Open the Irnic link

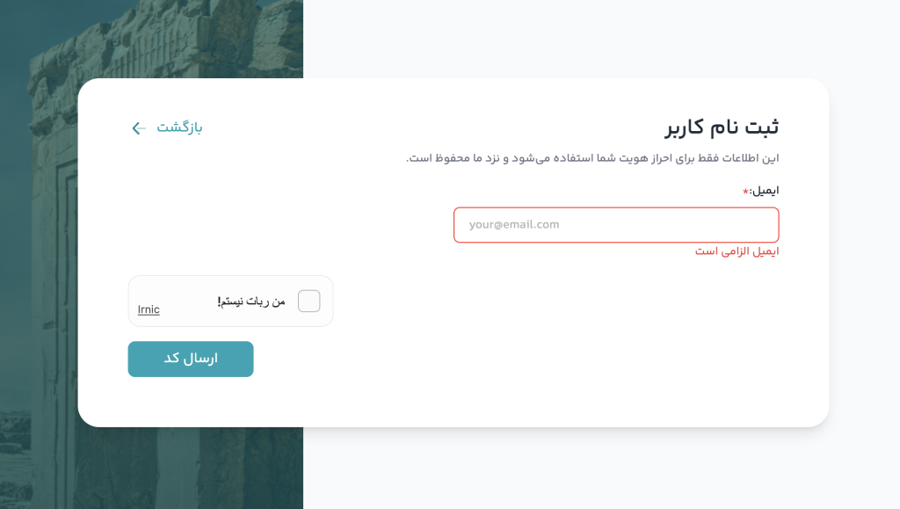(149, 309)
